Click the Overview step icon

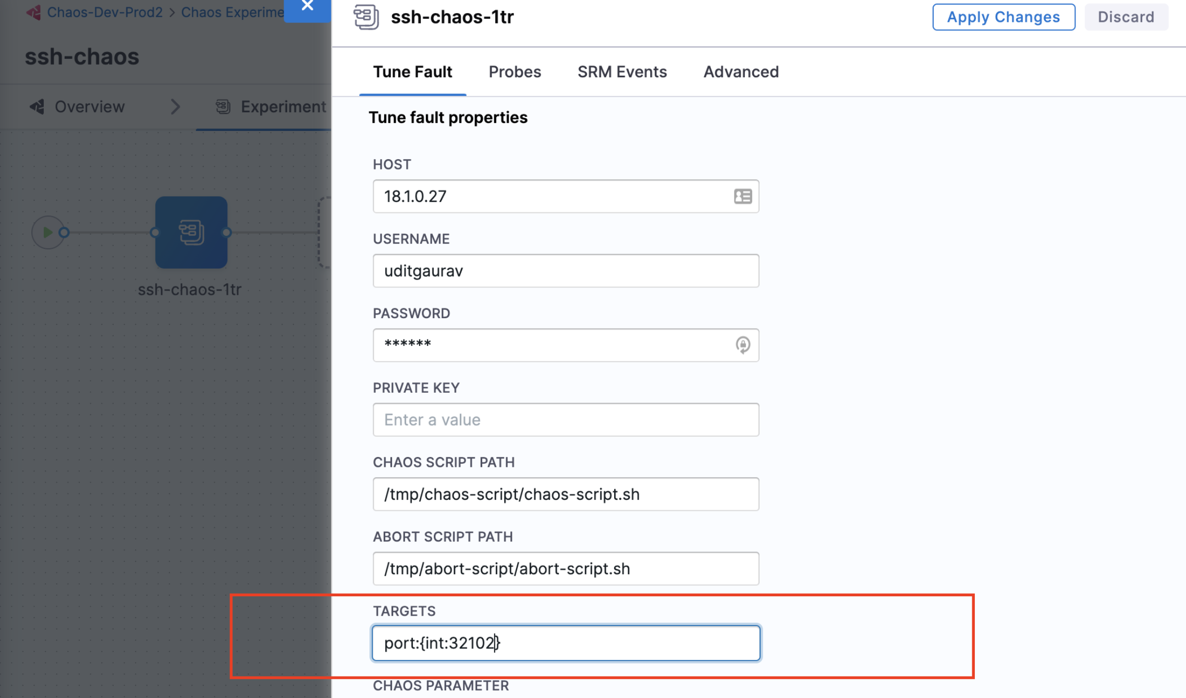37,107
